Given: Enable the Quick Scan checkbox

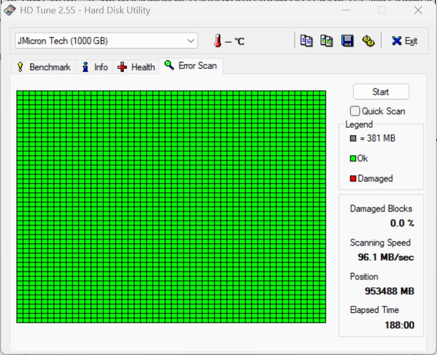Looking at the screenshot, I should 355,111.
